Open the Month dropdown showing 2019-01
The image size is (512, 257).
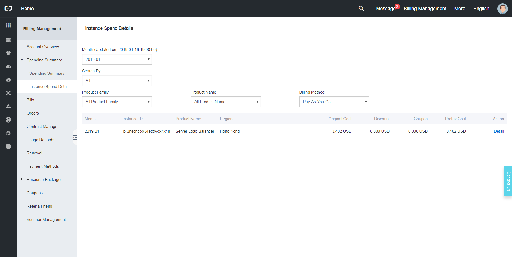pyautogui.click(x=117, y=60)
